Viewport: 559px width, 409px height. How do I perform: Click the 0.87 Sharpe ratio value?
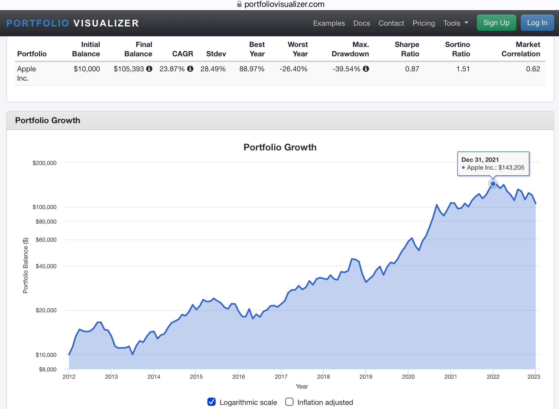(412, 69)
